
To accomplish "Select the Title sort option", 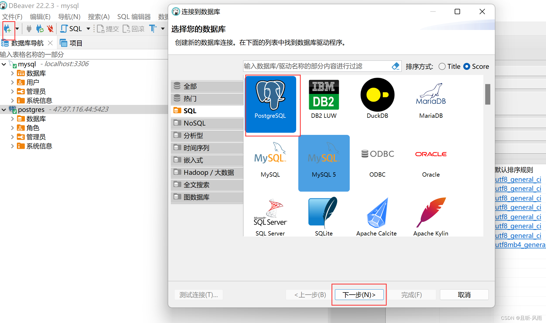I will [x=442, y=66].
